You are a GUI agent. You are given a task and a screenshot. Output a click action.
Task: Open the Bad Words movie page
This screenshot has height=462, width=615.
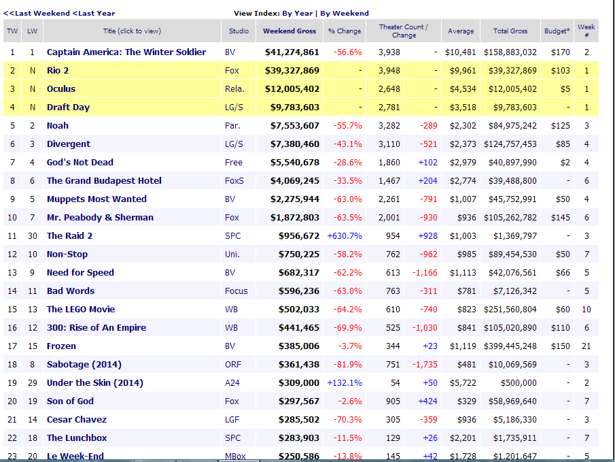tap(71, 291)
